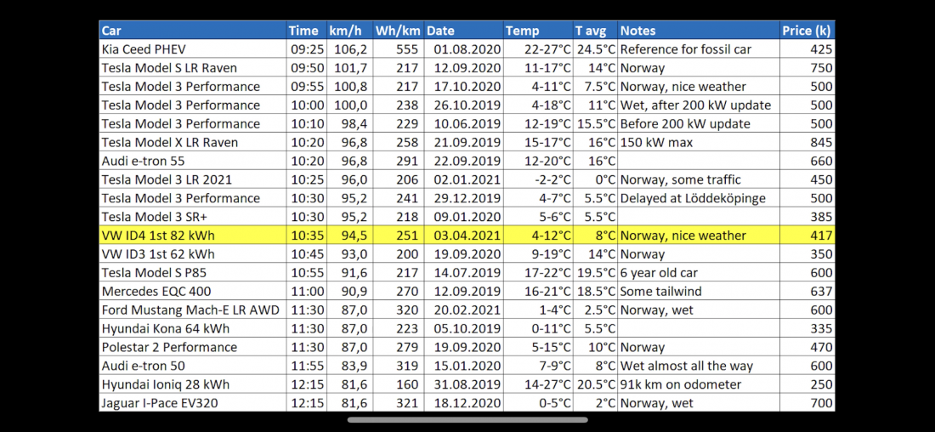Click the 'Tesla Model X LR Raven' cell
The width and height of the screenshot is (935, 432).
[x=193, y=143]
